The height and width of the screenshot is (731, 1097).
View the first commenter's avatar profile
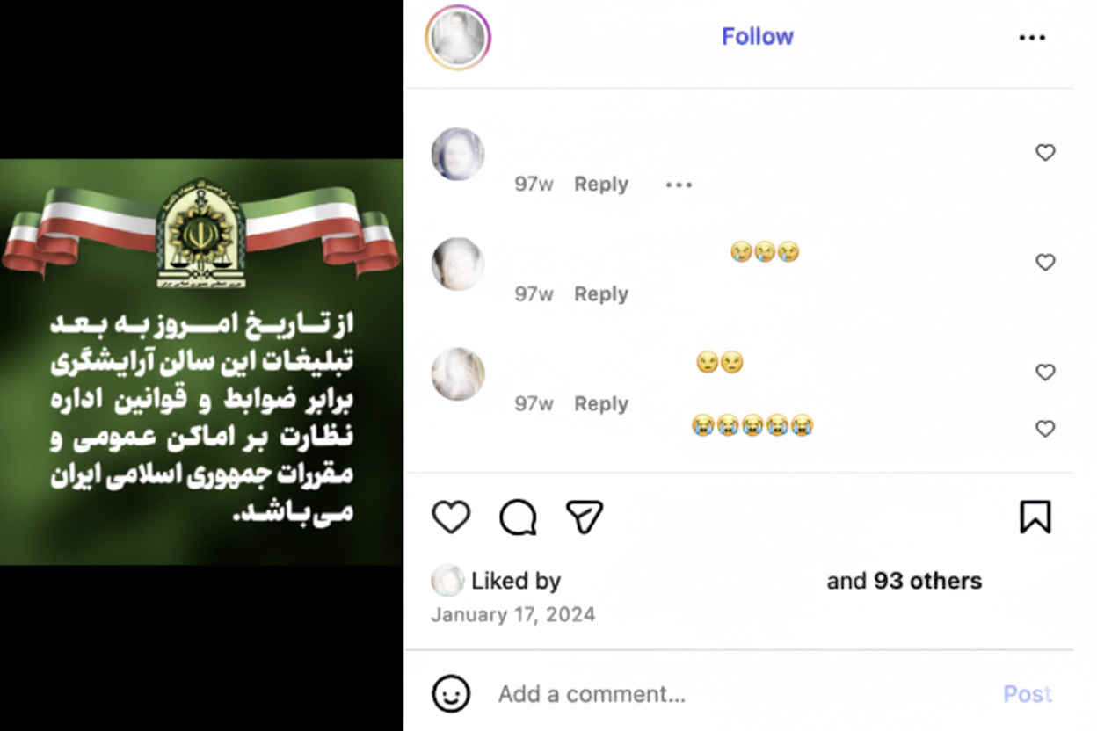[x=458, y=154]
